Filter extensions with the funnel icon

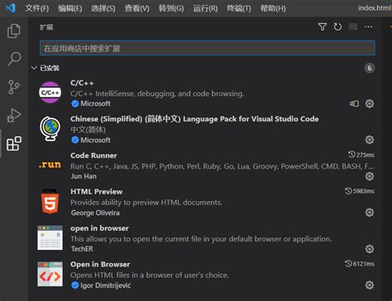[x=323, y=27]
